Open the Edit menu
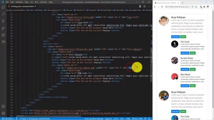The height and width of the screenshot is (120, 214). (x=12, y=2)
